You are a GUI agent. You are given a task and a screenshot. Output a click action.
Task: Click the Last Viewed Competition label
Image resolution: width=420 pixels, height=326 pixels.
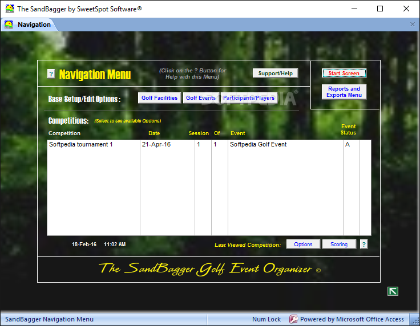click(248, 245)
